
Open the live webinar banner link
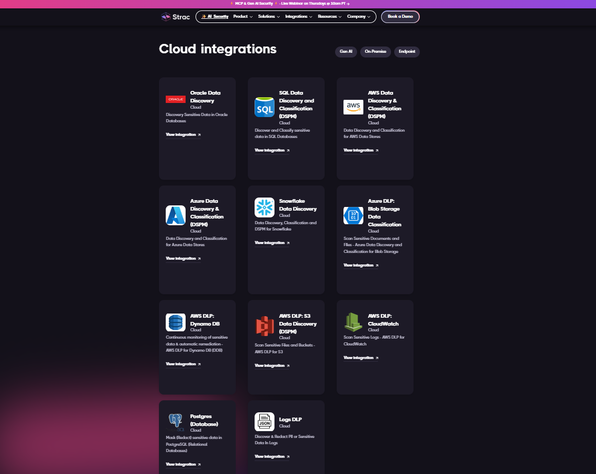pyautogui.click(x=290, y=4)
